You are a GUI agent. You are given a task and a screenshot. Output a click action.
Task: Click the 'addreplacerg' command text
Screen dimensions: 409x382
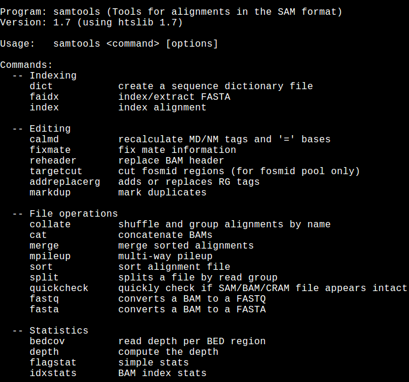pyautogui.click(x=65, y=182)
